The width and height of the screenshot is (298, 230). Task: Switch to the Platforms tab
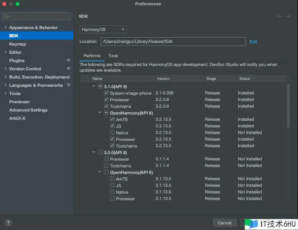(x=92, y=56)
